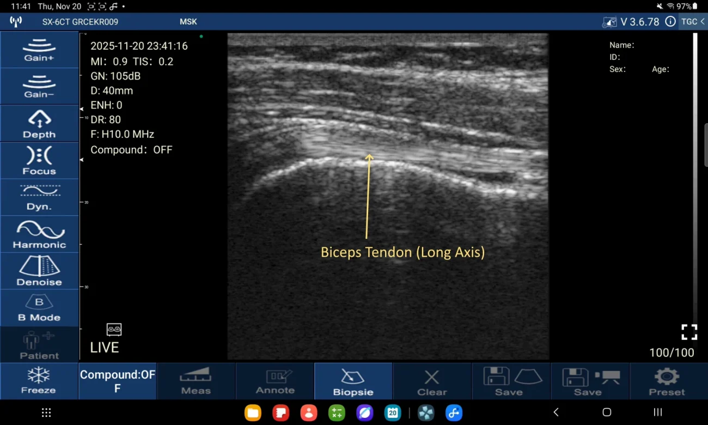Tap the DR: 80 readout
The image size is (708, 425).
click(106, 119)
